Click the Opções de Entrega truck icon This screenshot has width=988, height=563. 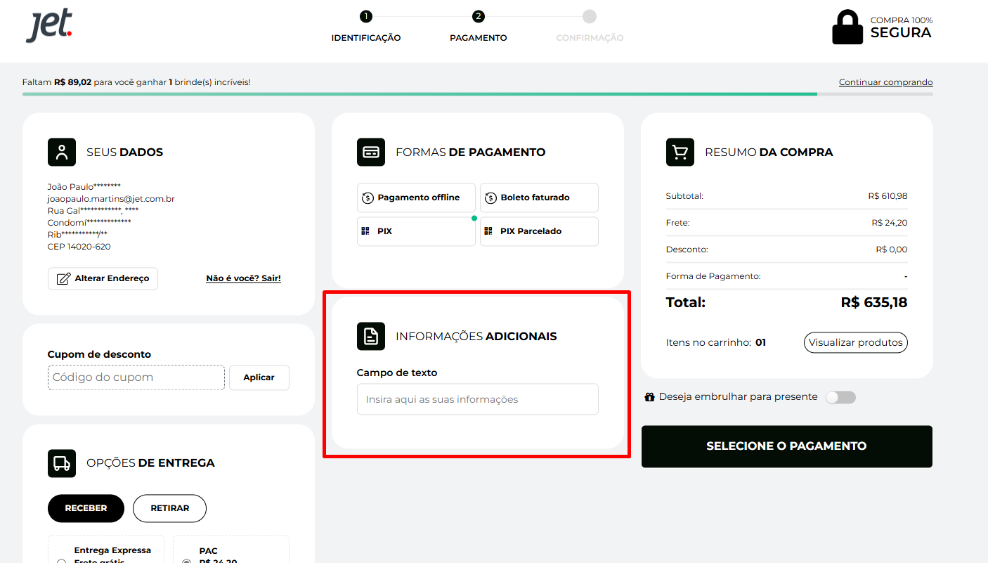pos(62,463)
